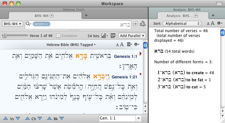Screen dimensions: 225x123
Task: Go to next chapter with Ch down arrow
Action: point(40,119)
